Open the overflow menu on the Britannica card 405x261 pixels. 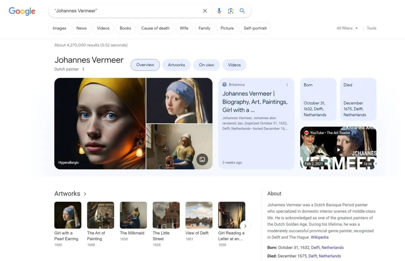click(287, 85)
